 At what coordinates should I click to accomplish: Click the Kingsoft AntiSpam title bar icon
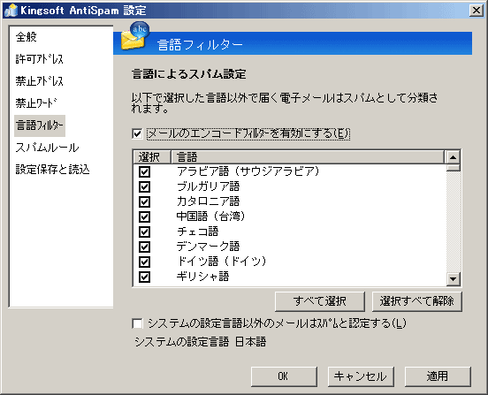pos(11,11)
